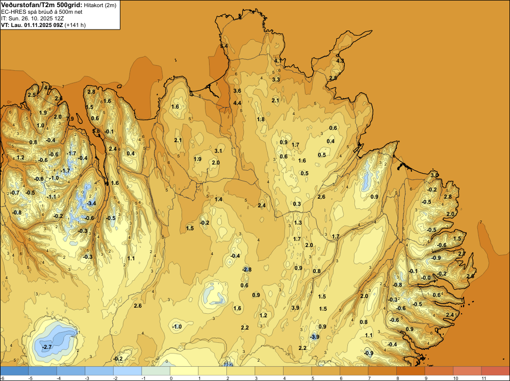The height and width of the screenshot is (381, 510).
Task: Click the -3.4 temperature value on the map
Action: [x=92, y=203]
